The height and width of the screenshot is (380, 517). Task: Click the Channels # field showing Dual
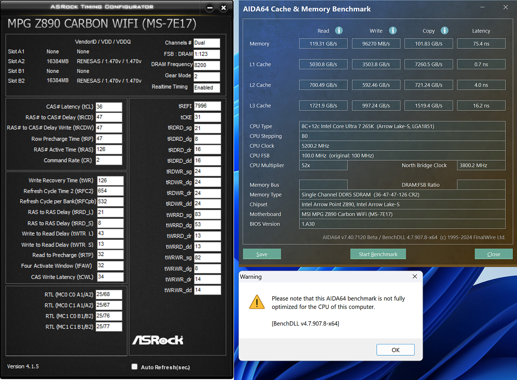[x=207, y=43]
